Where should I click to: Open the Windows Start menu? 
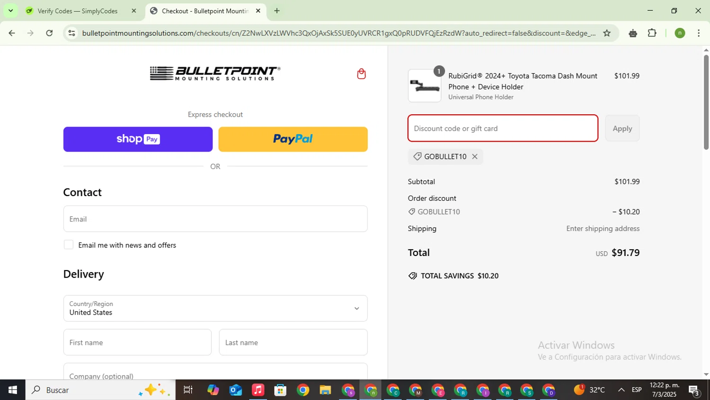[x=13, y=390]
